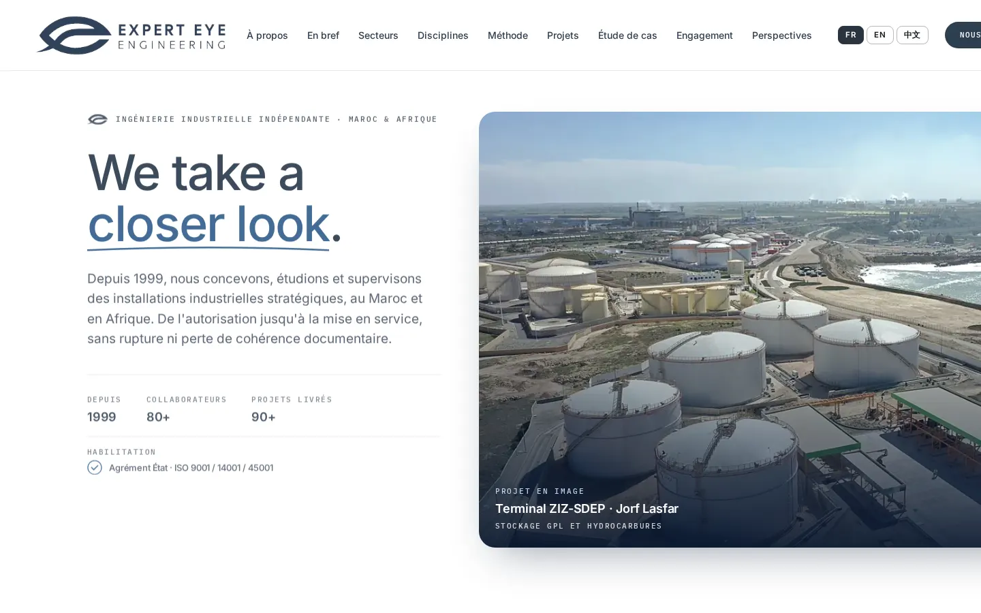The width and height of the screenshot is (981, 613).
Task: Open the Méthode section
Action: coord(508,35)
